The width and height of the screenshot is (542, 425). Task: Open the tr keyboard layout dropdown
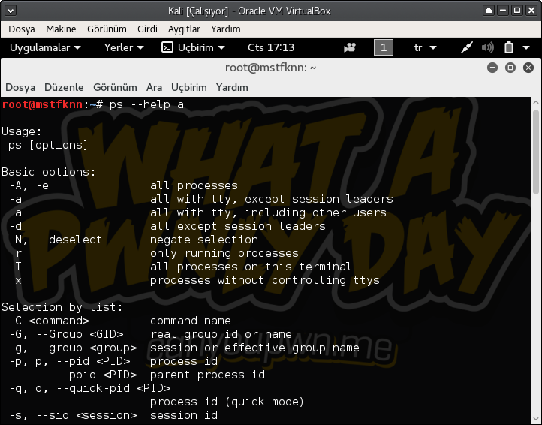pos(424,47)
